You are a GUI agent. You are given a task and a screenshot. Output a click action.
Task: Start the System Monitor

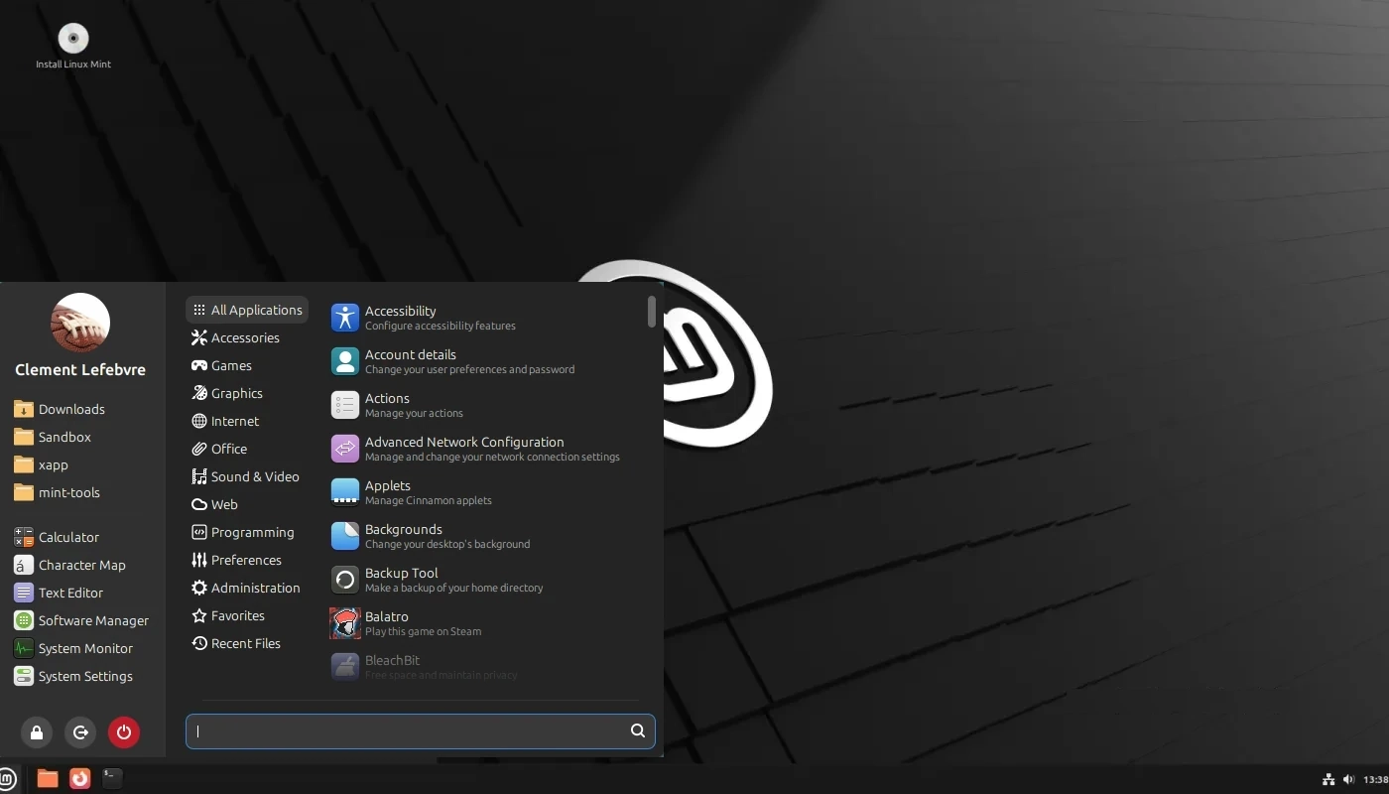(83, 648)
